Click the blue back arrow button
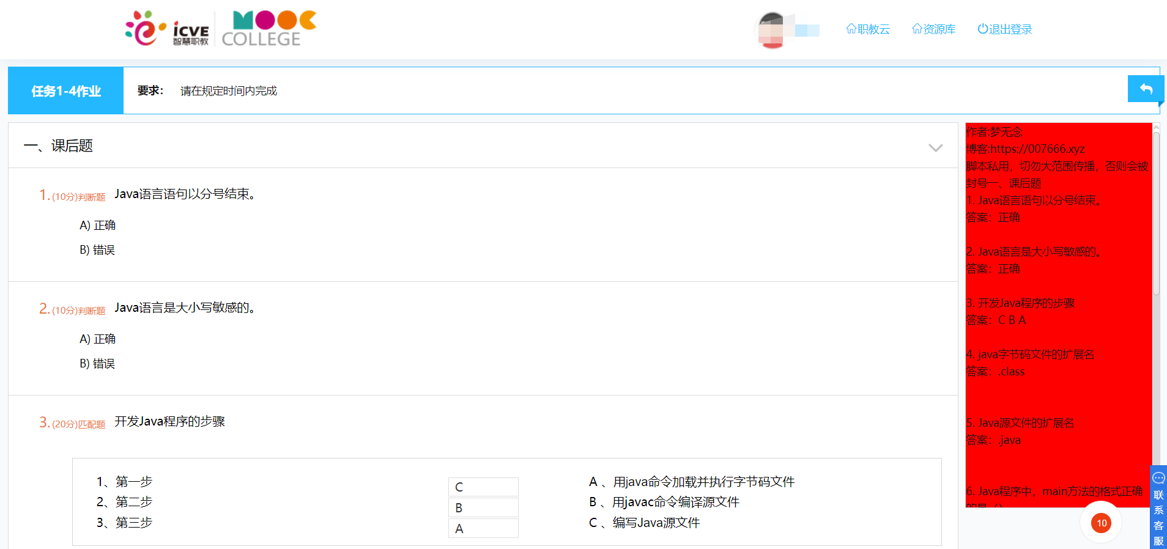Viewport: 1167px width, 549px height. click(x=1145, y=89)
